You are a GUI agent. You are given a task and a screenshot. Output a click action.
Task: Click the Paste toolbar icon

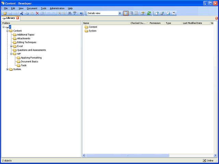(x=32, y=13)
